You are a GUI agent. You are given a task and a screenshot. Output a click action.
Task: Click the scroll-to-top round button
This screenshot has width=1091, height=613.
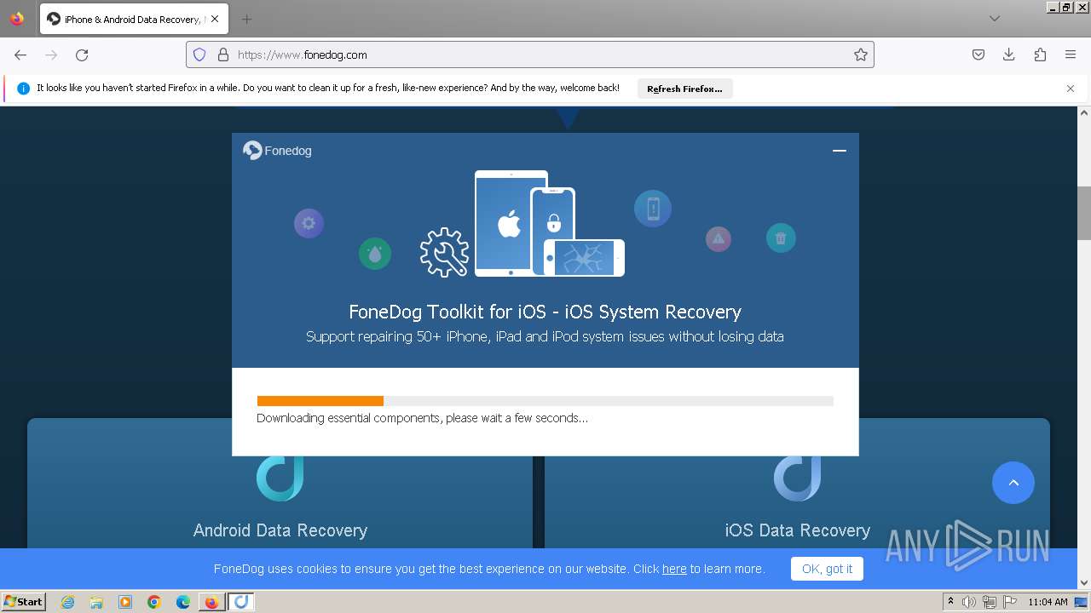1013,483
